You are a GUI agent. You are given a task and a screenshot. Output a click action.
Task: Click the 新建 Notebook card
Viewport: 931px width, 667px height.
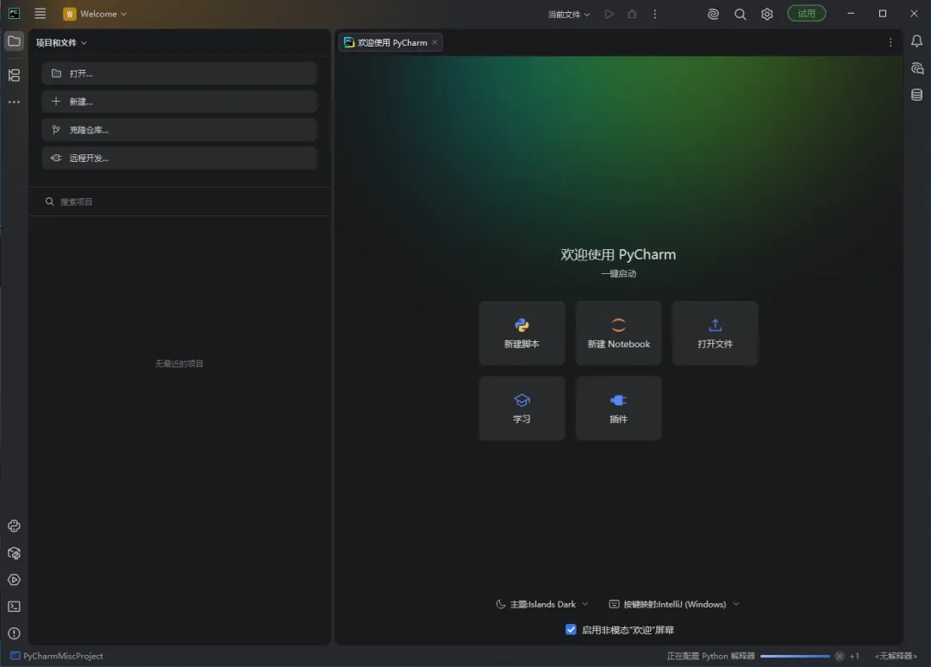(619, 333)
